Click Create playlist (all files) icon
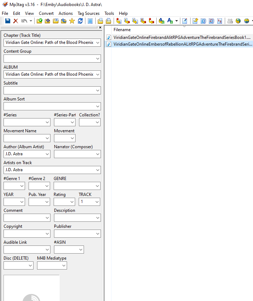 pyautogui.click(x=203, y=21)
